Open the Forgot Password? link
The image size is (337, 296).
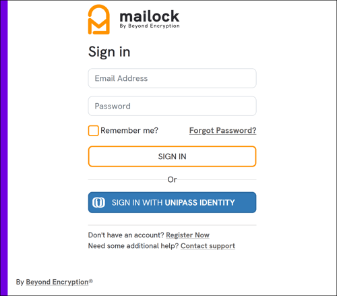222,131
